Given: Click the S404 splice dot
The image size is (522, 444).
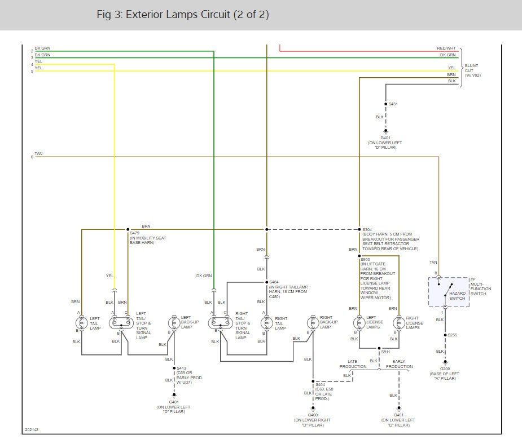Looking at the screenshot, I should pos(313,381).
